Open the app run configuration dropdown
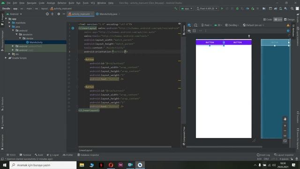 point(187,8)
